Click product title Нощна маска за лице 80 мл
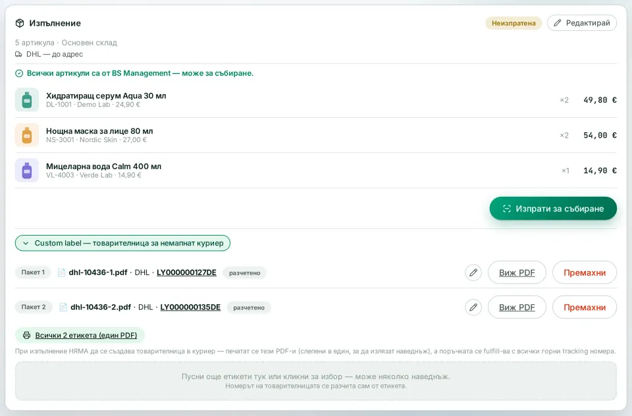The height and width of the screenshot is (416, 632). point(99,131)
